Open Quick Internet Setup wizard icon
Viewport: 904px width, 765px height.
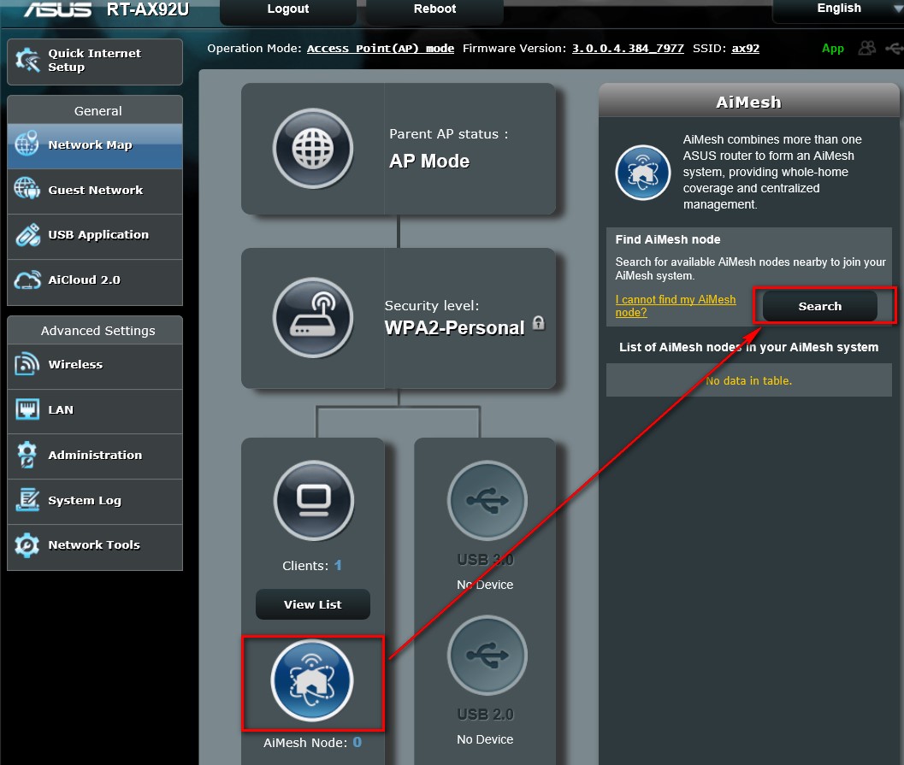point(27,60)
